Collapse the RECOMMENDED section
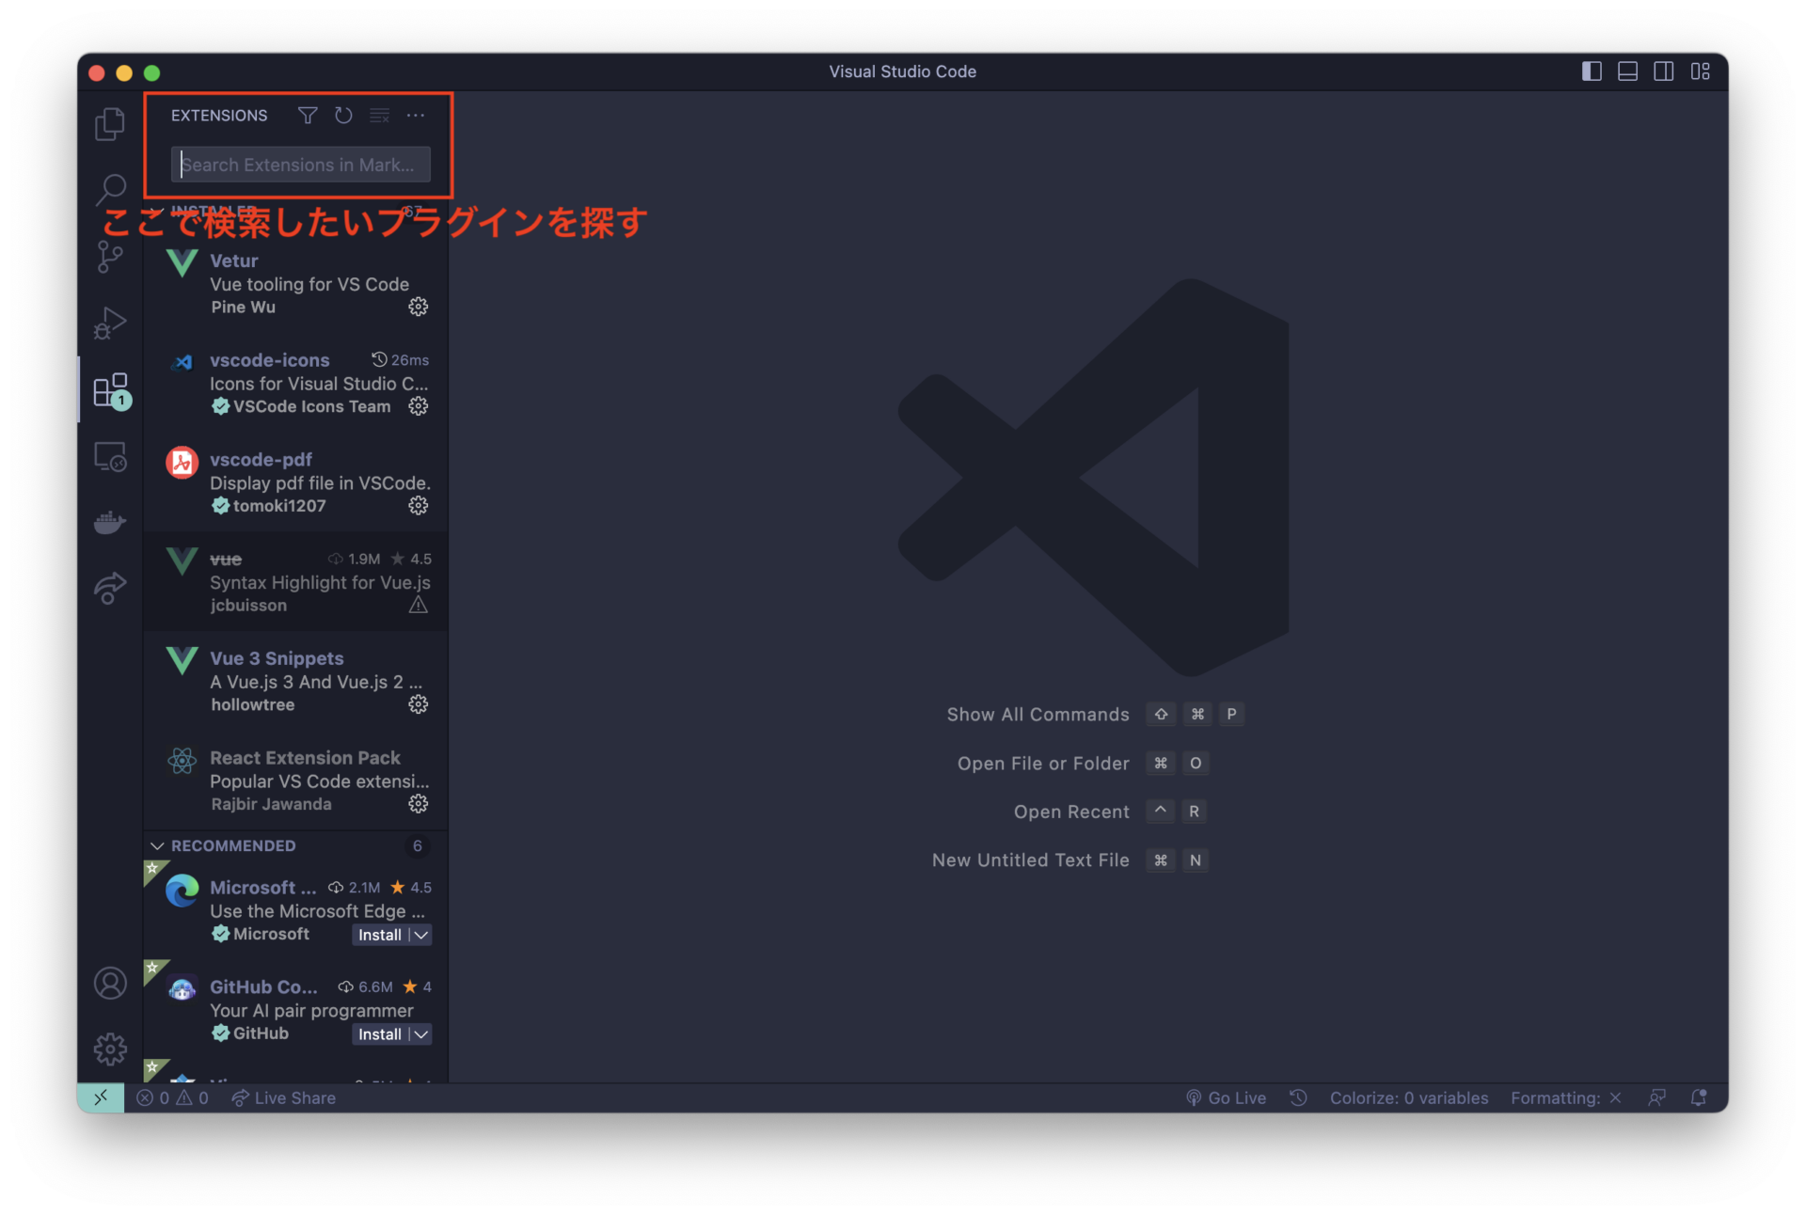The image size is (1806, 1215). pos(157,845)
